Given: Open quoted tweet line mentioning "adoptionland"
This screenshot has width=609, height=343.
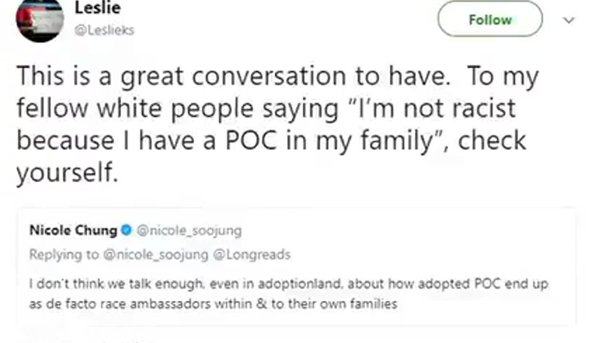Looking at the screenshot, I should [288, 284].
